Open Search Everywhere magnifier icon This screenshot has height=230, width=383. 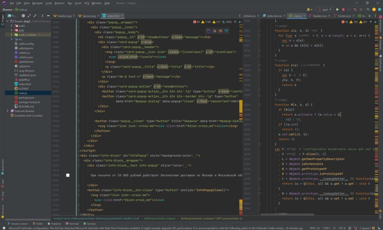click(x=368, y=9)
